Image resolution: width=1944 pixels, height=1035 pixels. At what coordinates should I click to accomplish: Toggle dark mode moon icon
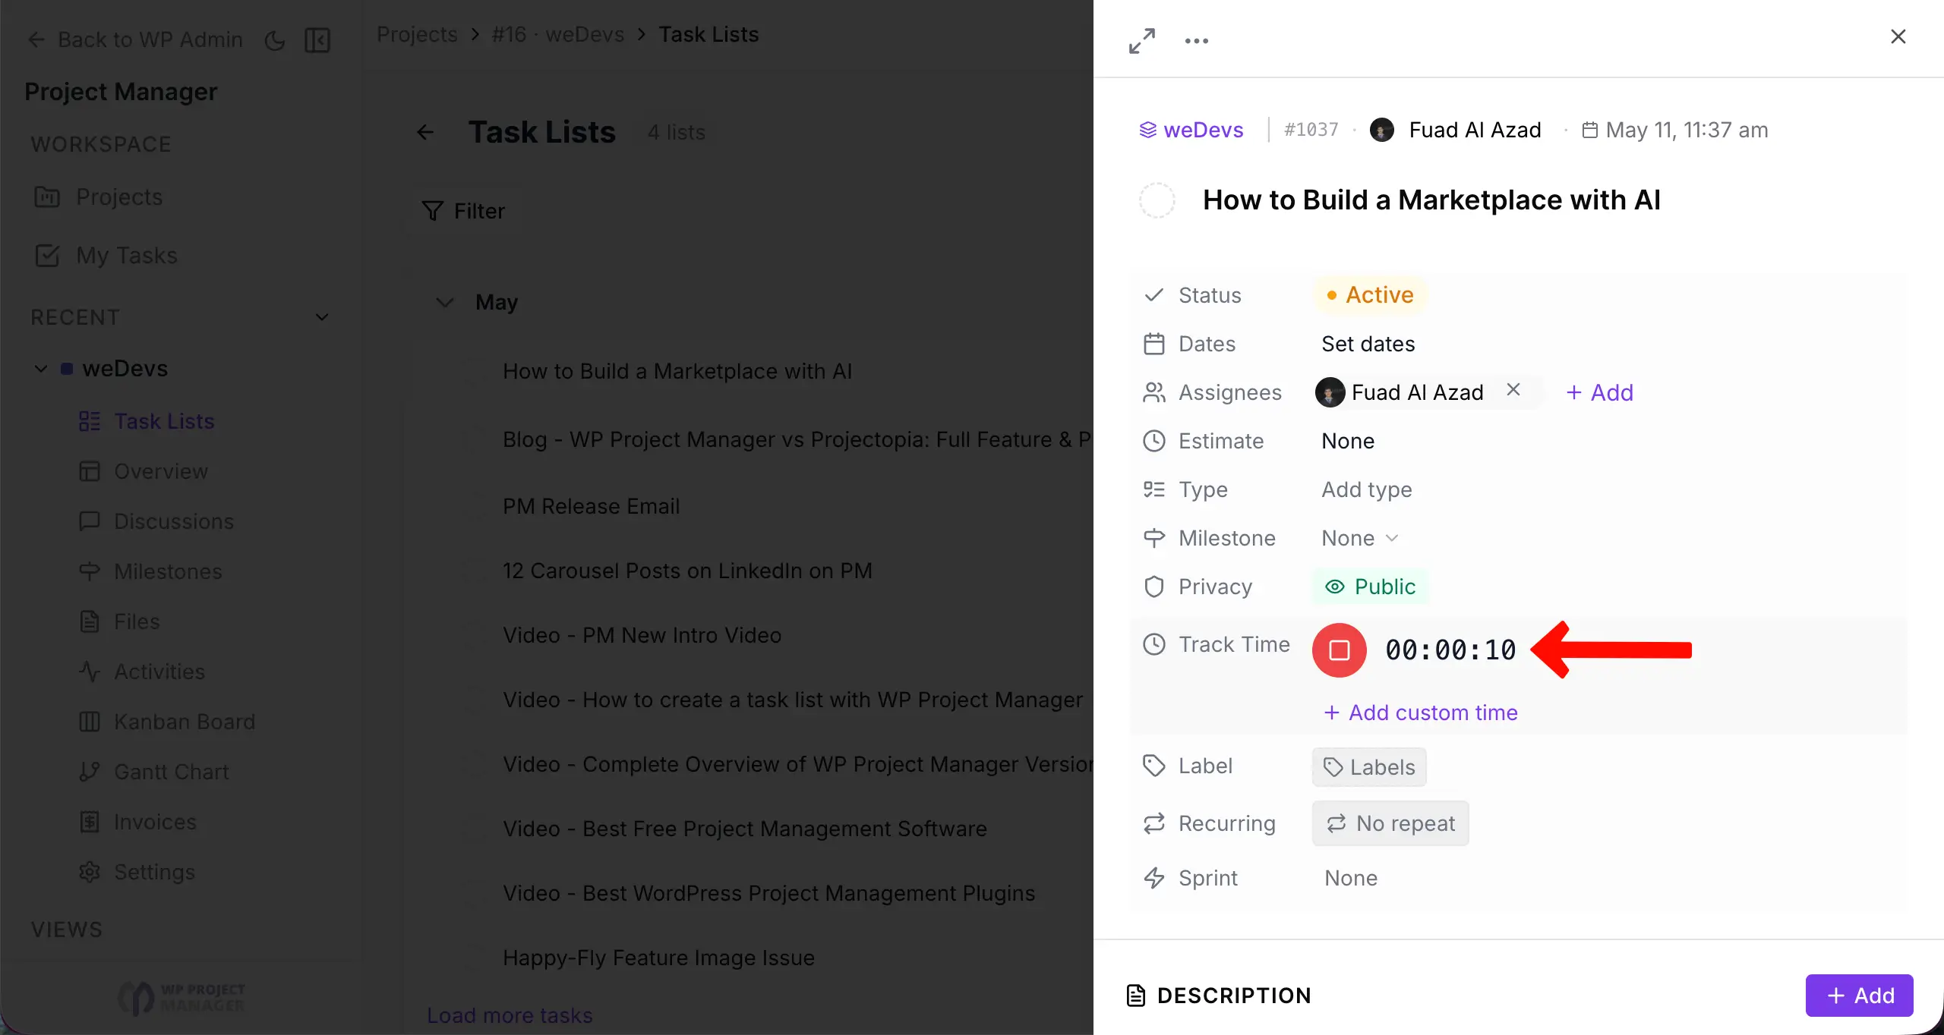click(275, 40)
